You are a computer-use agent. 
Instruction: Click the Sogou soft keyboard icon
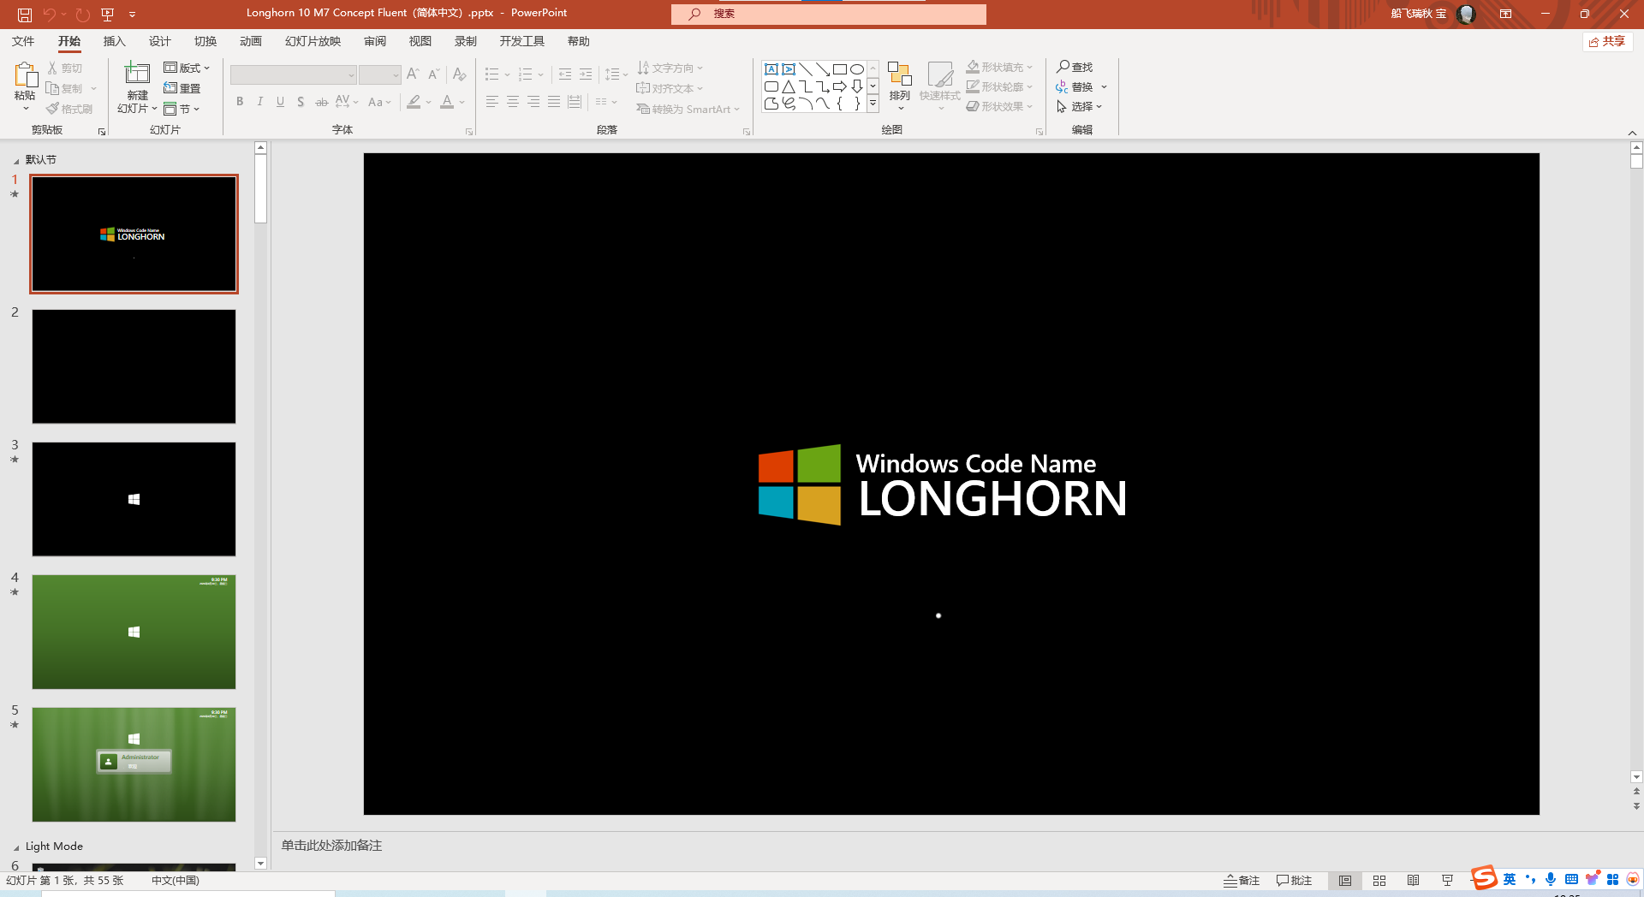pyautogui.click(x=1571, y=880)
